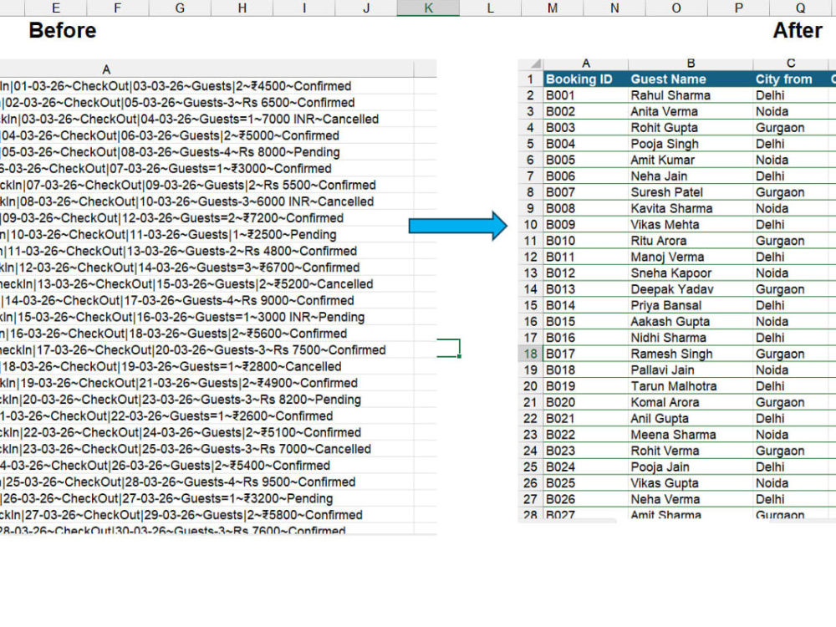This screenshot has height=627, width=836.
Task: Click the Before row ending 'Rs 9000~Confirmed'
Action: coord(206,301)
